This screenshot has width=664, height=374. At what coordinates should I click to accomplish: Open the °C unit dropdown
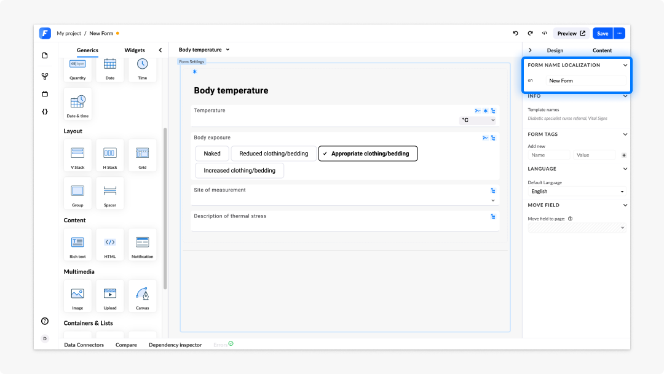pos(478,120)
